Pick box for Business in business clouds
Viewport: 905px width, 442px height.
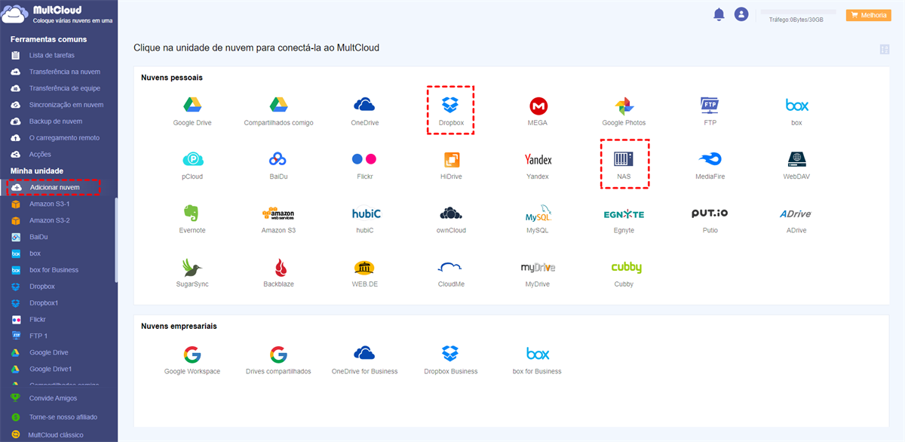(538, 355)
